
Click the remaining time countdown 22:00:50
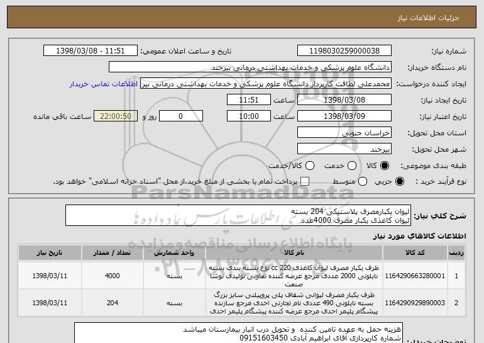point(116,116)
